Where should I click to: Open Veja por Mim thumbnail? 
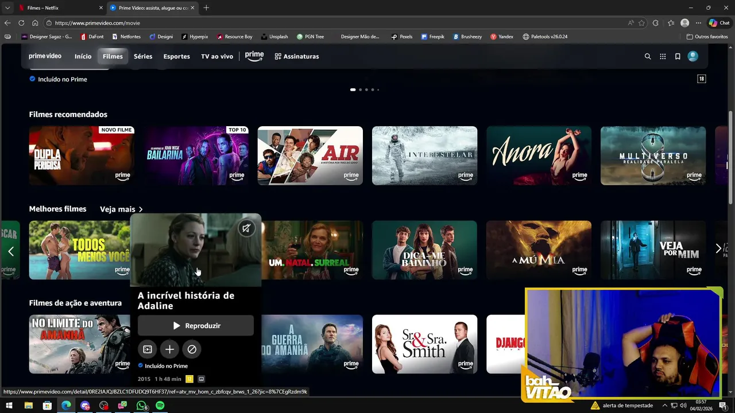coord(653,250)
